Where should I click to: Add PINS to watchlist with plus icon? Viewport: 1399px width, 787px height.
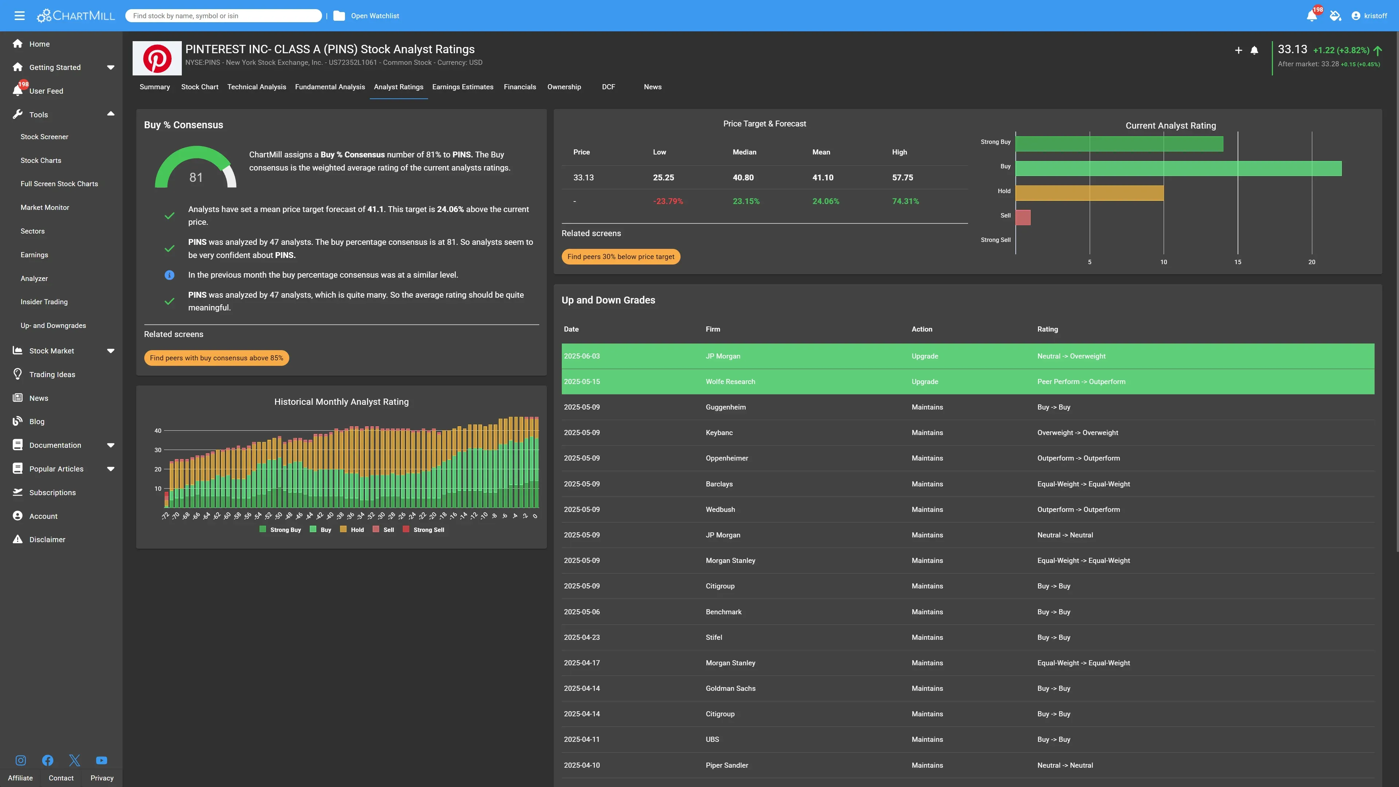click(1238, 51)
